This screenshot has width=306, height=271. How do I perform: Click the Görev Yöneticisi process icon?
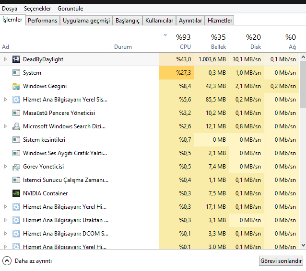point(16,167)
